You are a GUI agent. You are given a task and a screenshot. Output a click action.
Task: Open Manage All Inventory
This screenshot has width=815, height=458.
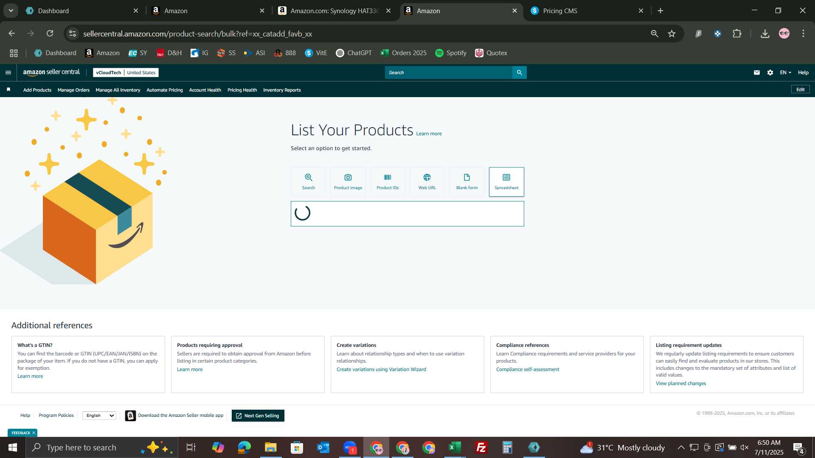[118, 90]
